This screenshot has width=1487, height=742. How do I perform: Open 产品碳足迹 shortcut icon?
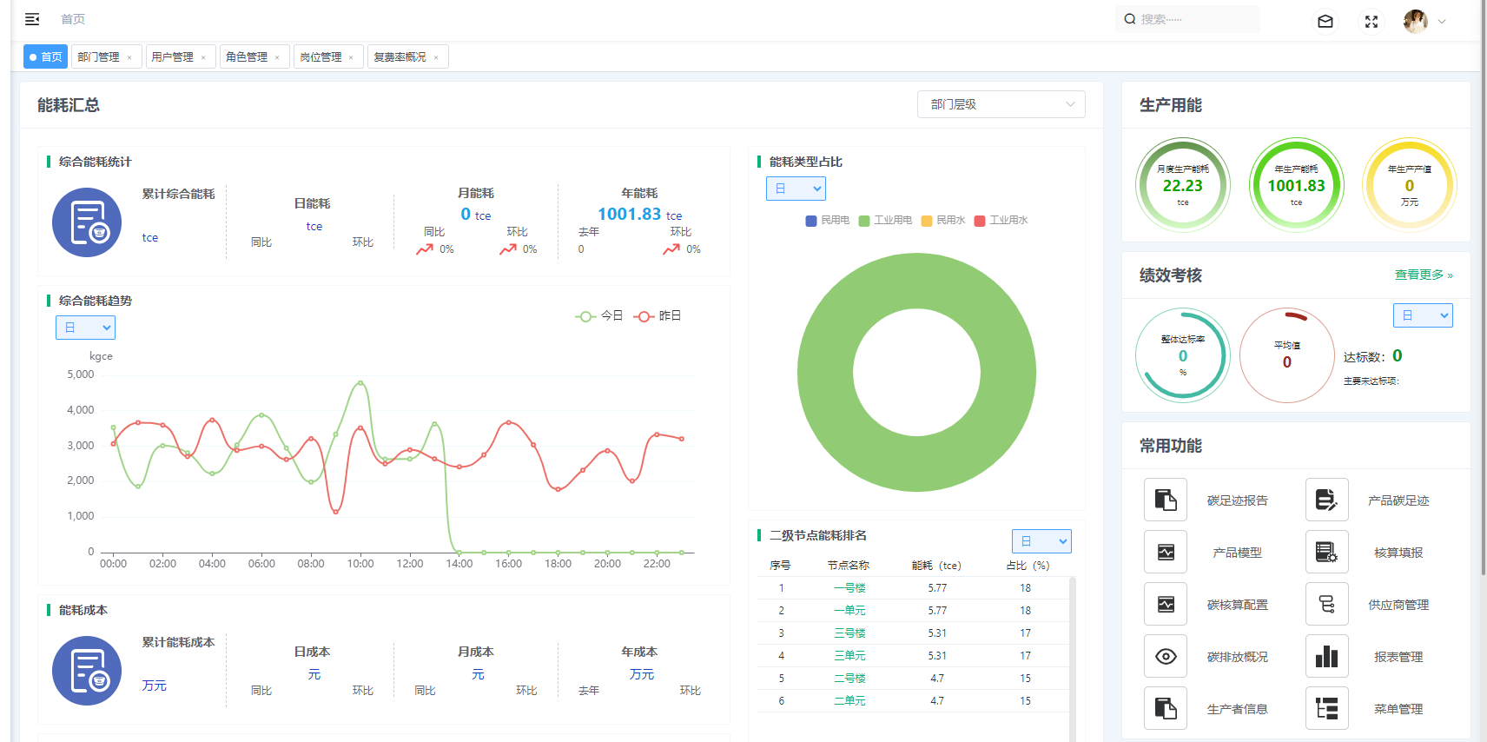pos(1326,500)
